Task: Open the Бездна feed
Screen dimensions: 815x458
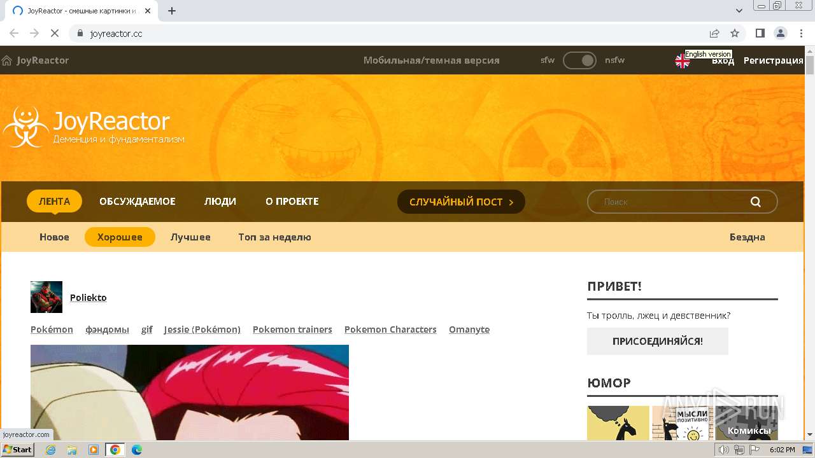Action: tap(747, 237)
